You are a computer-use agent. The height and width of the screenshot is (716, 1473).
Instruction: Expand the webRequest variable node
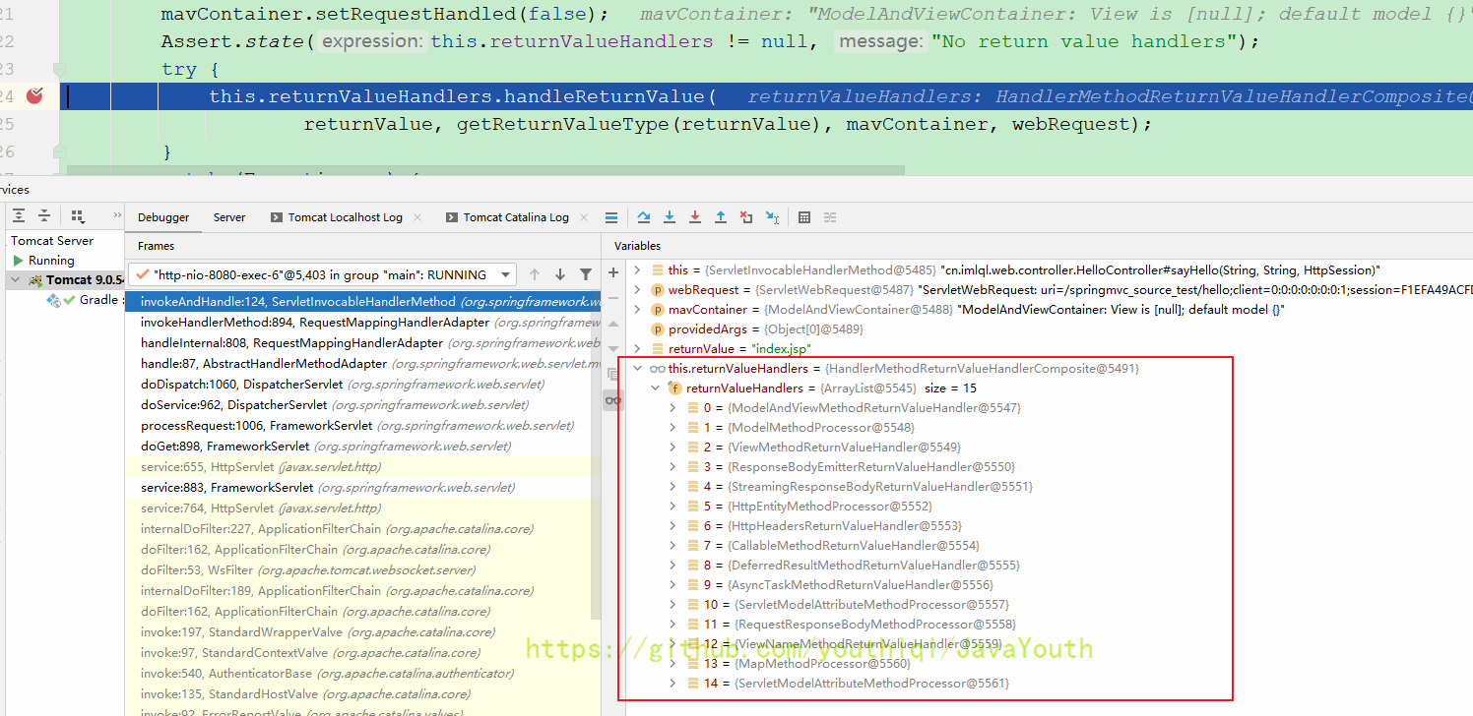[x=637, y=290]
